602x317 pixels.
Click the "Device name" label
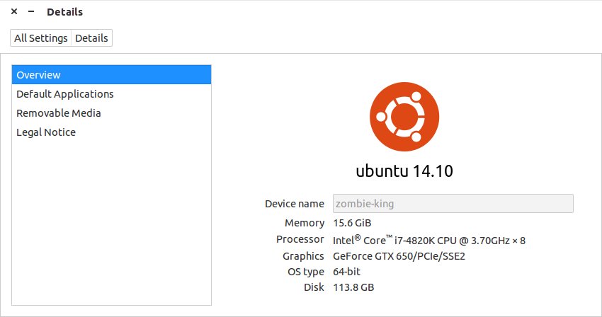point(295,204)
